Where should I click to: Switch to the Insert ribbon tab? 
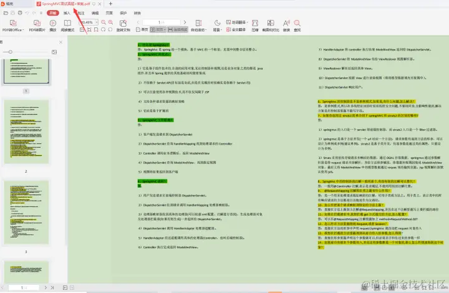pos(67,13)
